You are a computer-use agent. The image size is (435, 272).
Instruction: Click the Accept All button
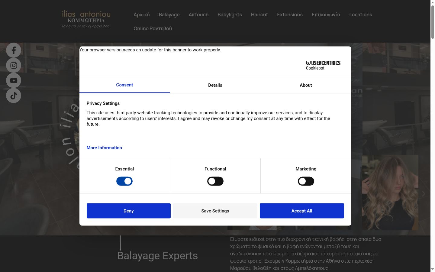[302, 211]
